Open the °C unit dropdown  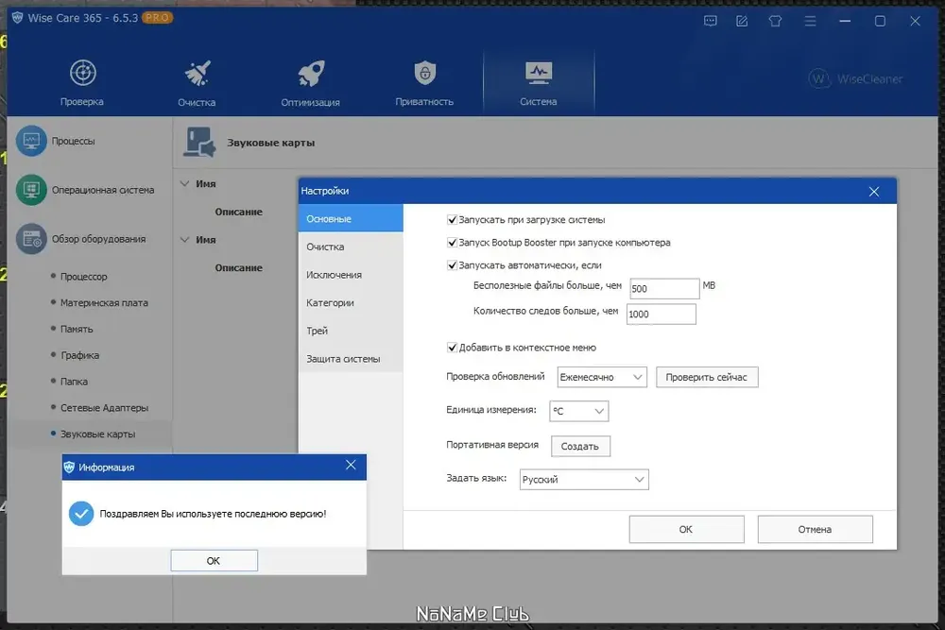coord(579,411)
